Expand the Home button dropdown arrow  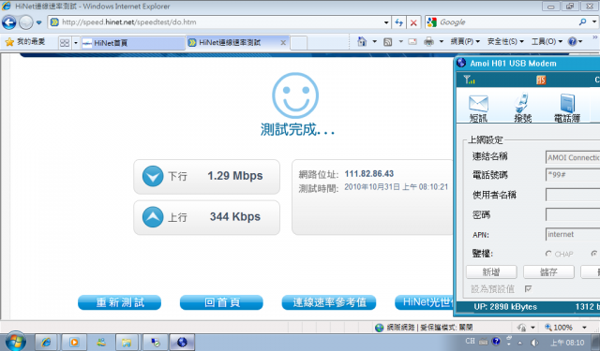[375, 41]
